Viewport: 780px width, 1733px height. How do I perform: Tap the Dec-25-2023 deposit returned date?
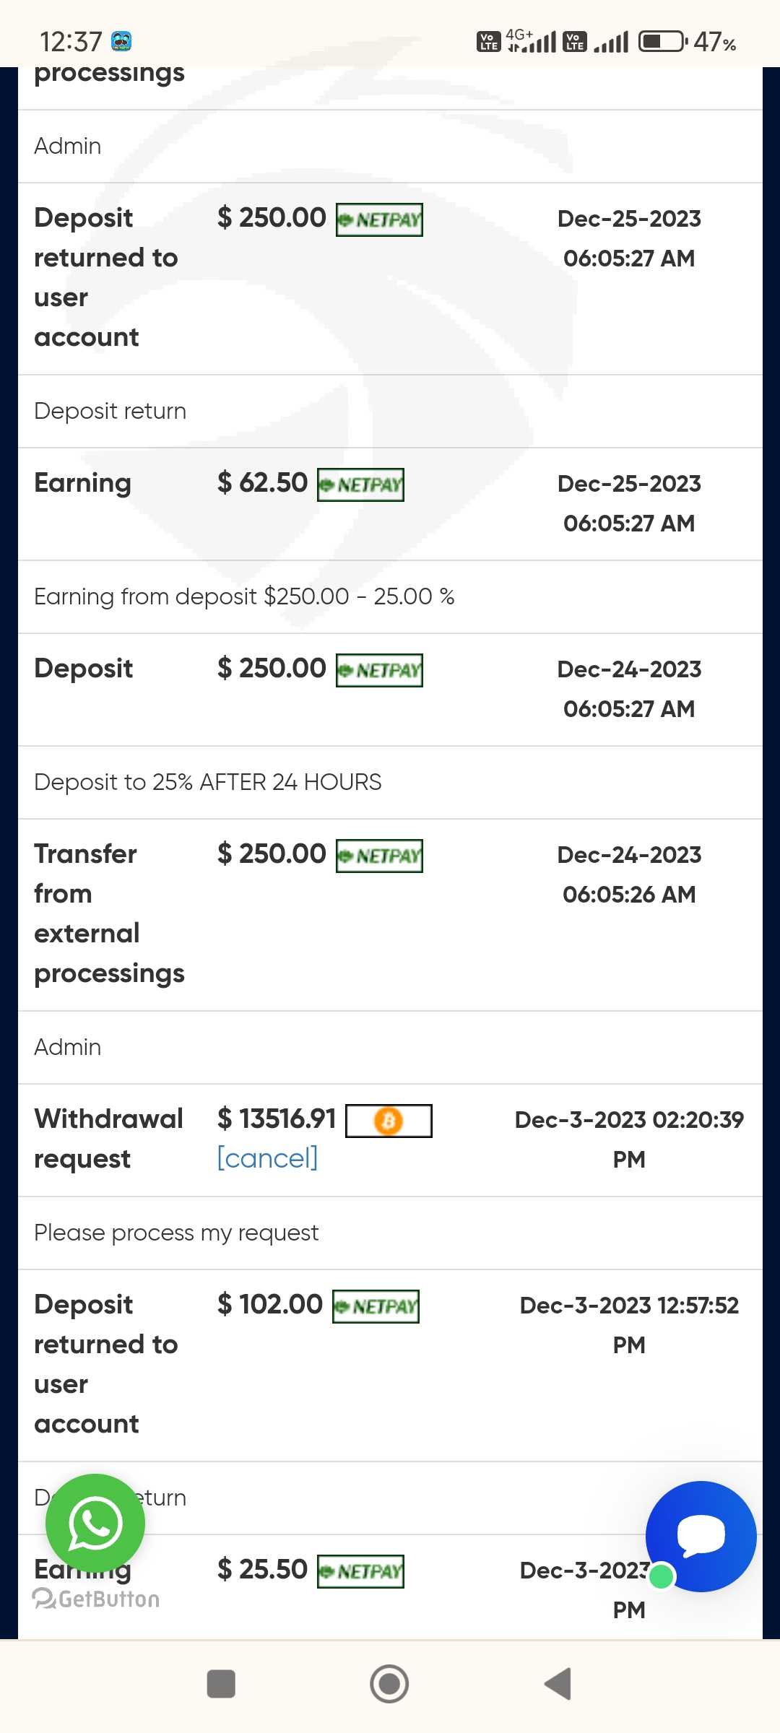coord(629,238)
